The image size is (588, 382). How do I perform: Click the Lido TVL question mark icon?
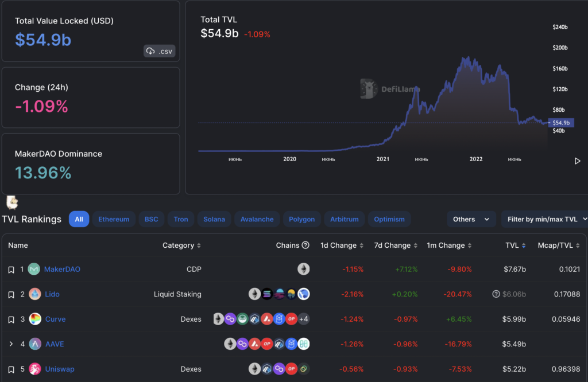[x=496, y=294]
